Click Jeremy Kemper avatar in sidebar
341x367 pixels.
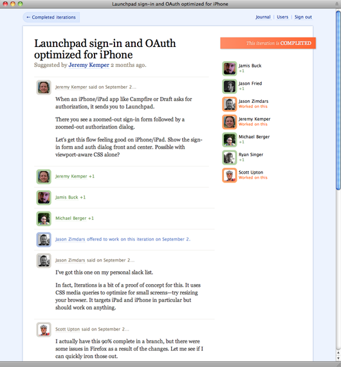[x=230, y=122]
